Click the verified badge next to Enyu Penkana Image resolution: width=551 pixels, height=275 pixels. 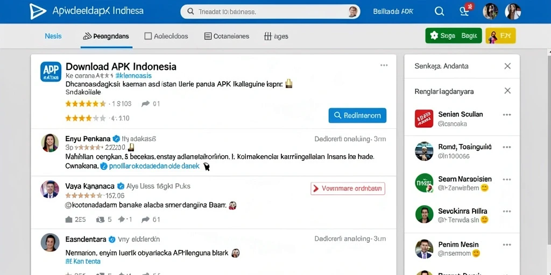pos(116,139)
